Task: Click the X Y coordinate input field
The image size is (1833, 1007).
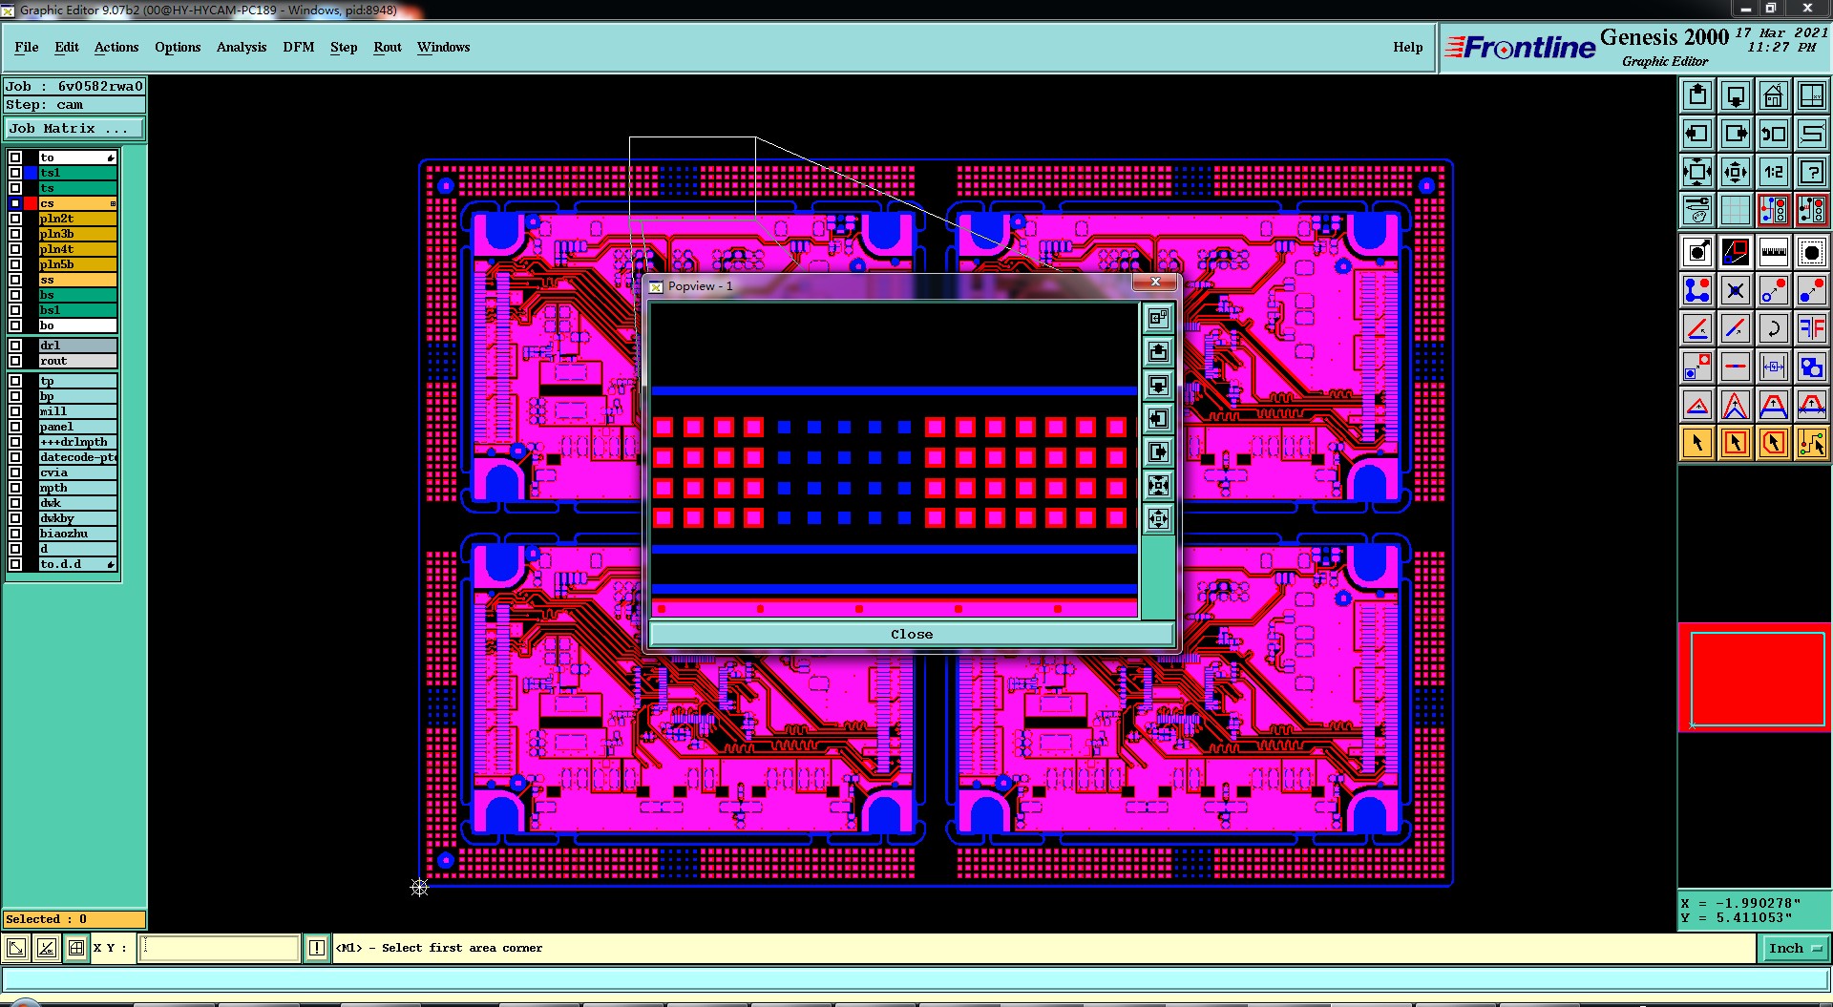Action: coord(220,948)
